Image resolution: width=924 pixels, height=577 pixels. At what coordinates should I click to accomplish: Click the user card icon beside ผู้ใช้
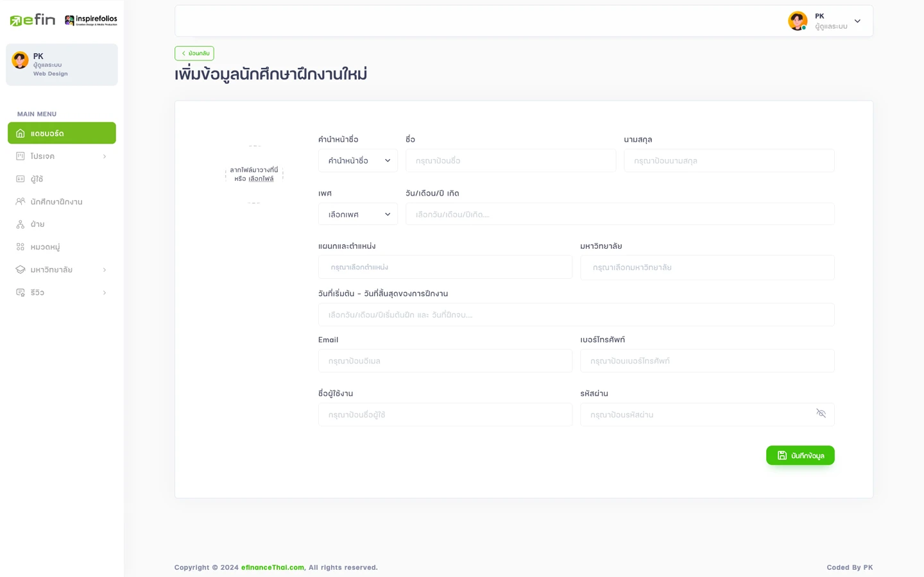point(21,179)
